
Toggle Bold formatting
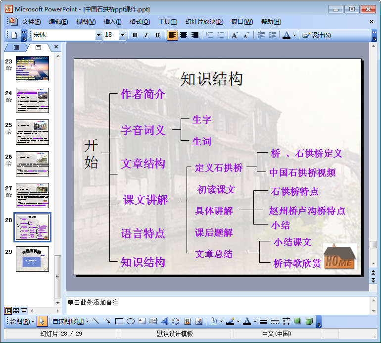(x=135, y=35)
